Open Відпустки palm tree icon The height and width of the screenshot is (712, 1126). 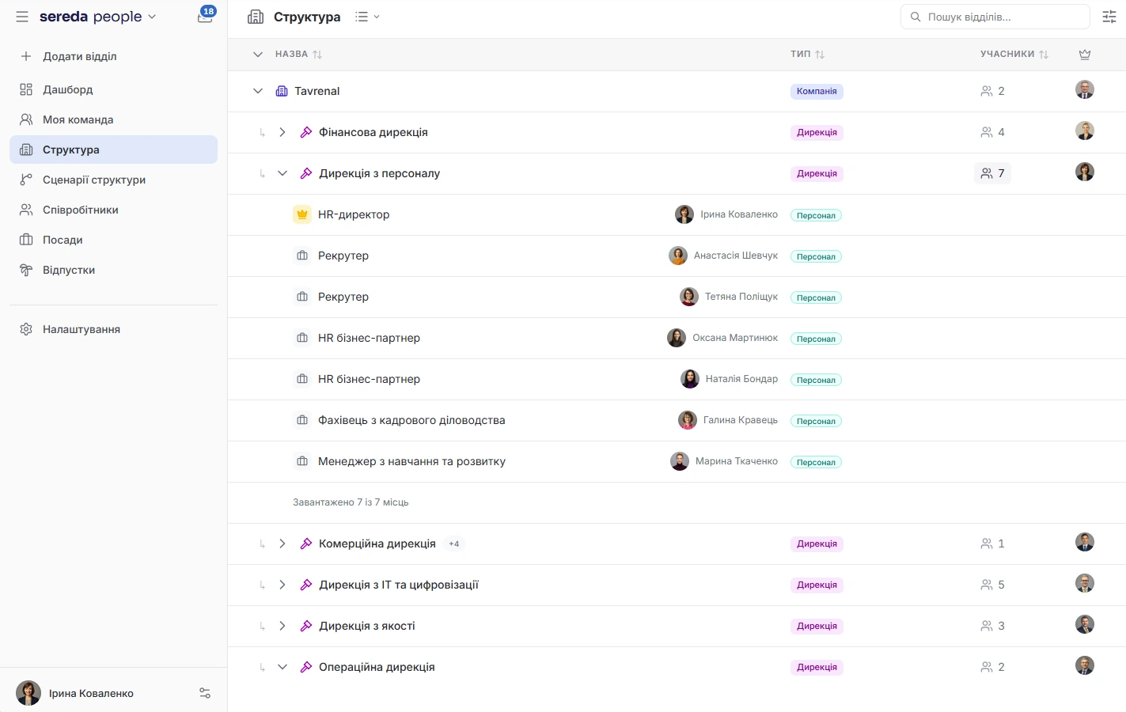coord(26,270)
